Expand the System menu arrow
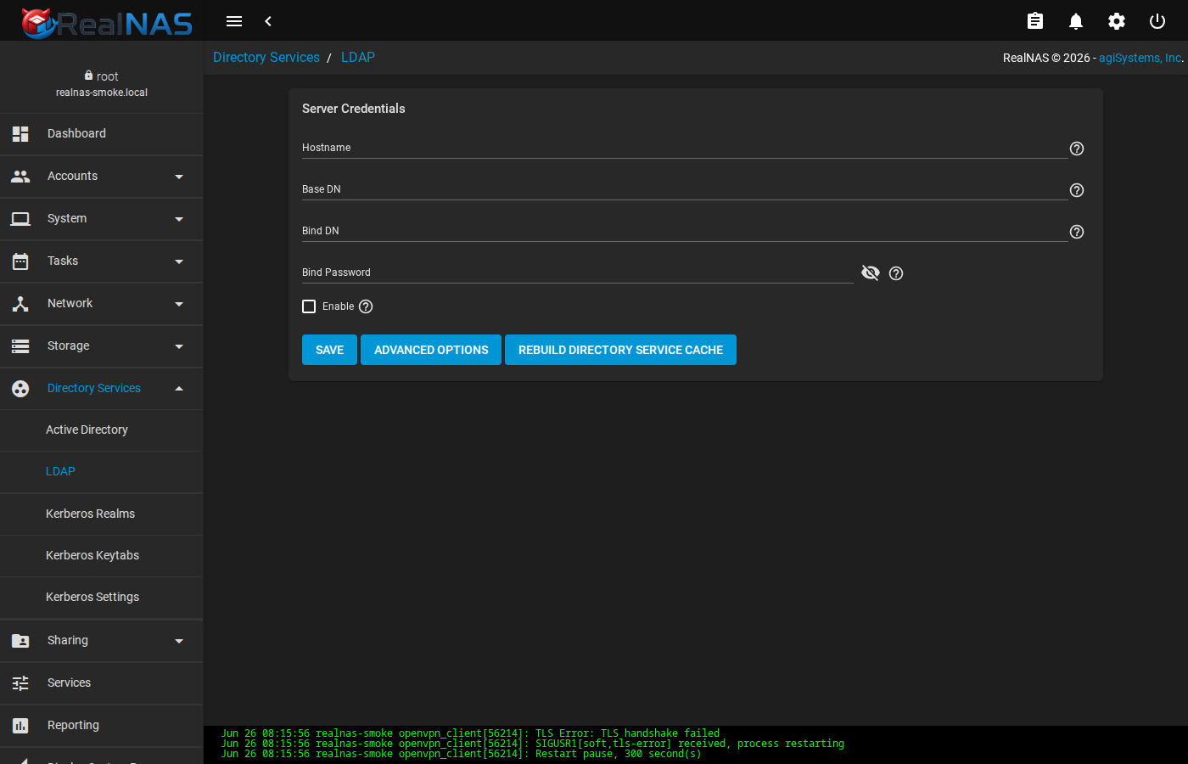The image size is (1188, 764). [x=179, y=219]
